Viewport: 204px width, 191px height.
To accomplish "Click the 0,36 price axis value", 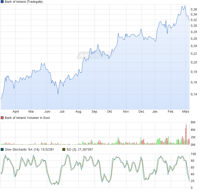I will tap(194, 9).
